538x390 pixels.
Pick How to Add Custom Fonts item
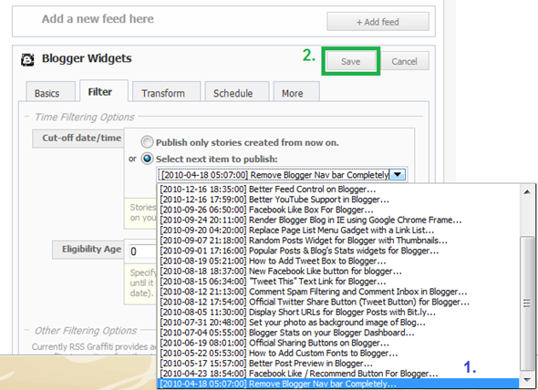point(338,354)
